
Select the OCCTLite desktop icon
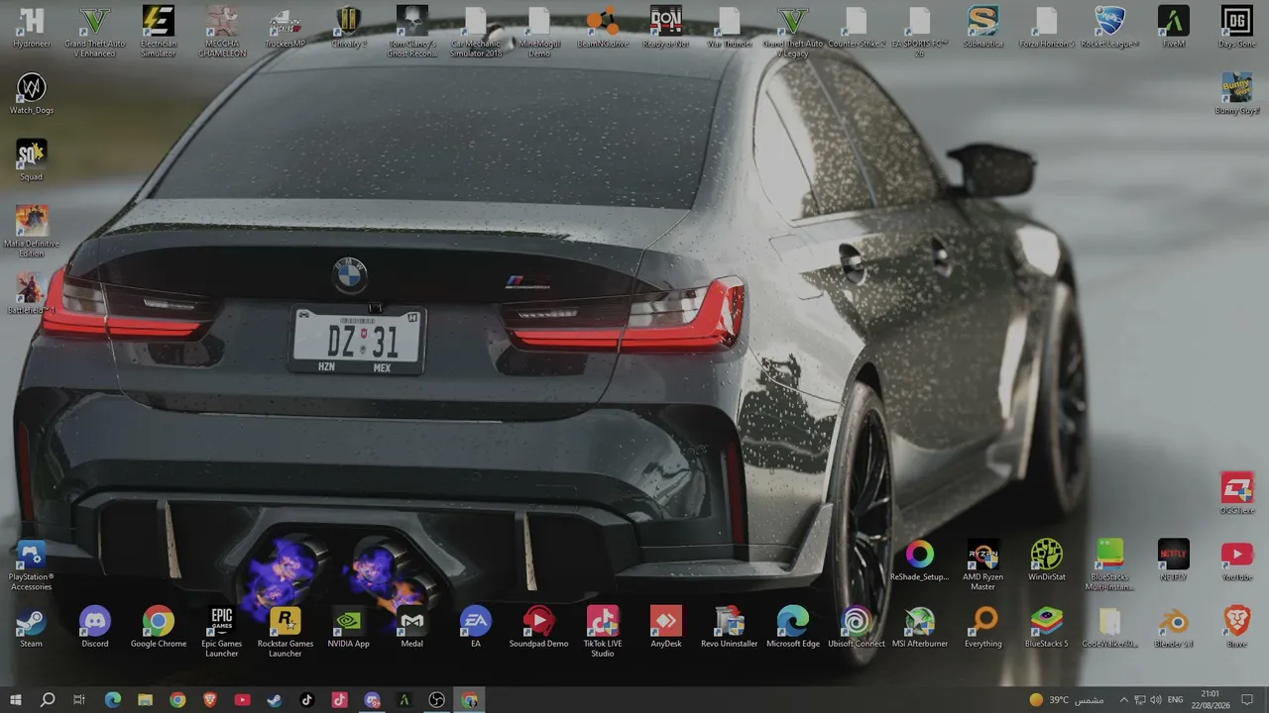(x=1237, y=494)
